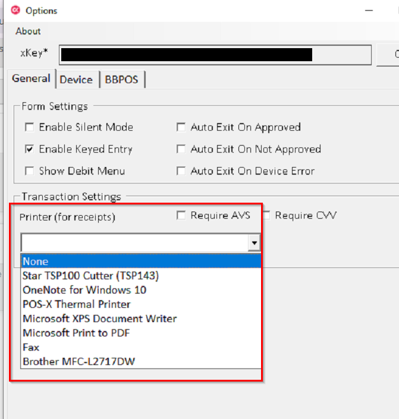Screen dimensions: 399x419
Task: Minimize the Options window
Action: point(369,11)
